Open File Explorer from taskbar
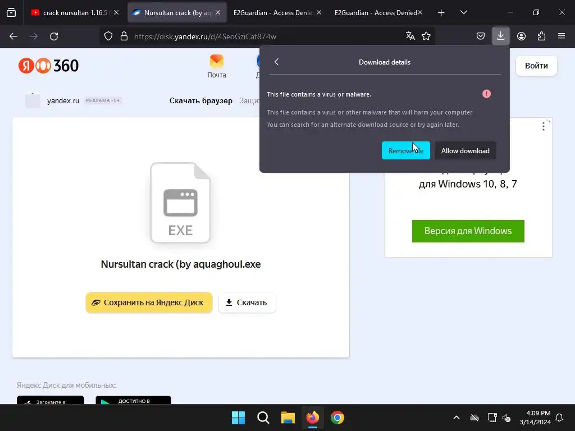 [288, 418]
